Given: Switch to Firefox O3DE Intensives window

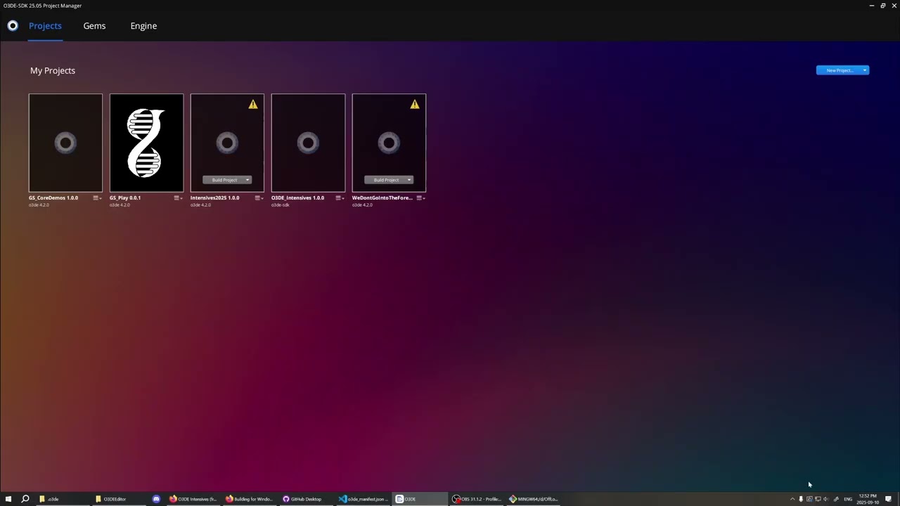Looking at the screenshot, I should [x=193, y=499].
